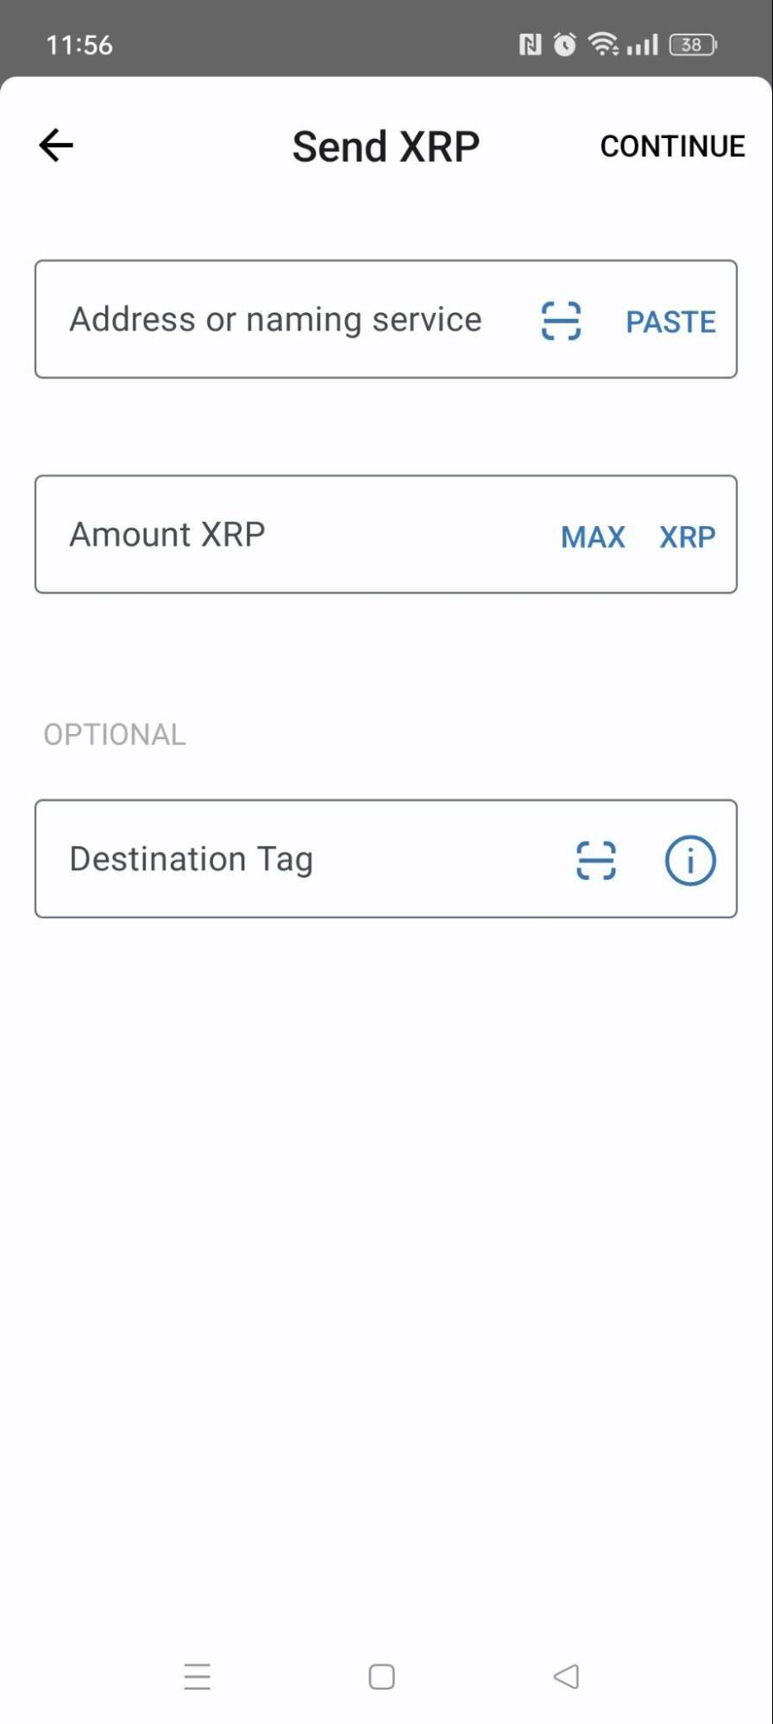Scan QR code for recipient address
The image size is (773, 1724).
(x=561, y=321)
